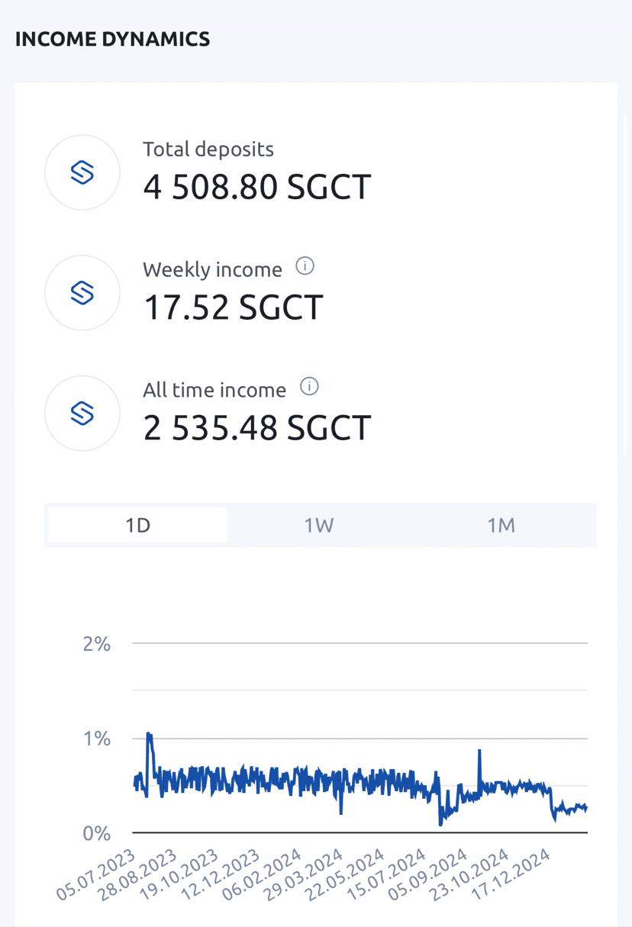Click the 2% y-axis label
The image size is (632, 927).
click(96, 644)
